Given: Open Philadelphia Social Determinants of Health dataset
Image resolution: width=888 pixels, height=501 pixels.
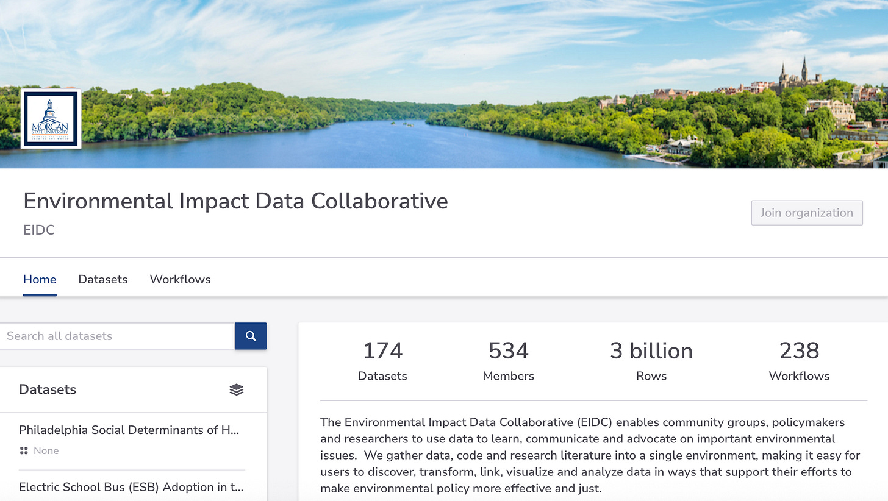Looking at the screenshot, I should (x=129, y=430).
